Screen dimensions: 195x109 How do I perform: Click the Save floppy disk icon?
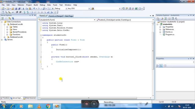click(16, 8)
